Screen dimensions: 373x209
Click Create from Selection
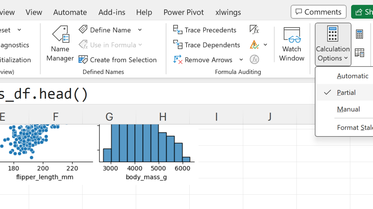point(118,60)
